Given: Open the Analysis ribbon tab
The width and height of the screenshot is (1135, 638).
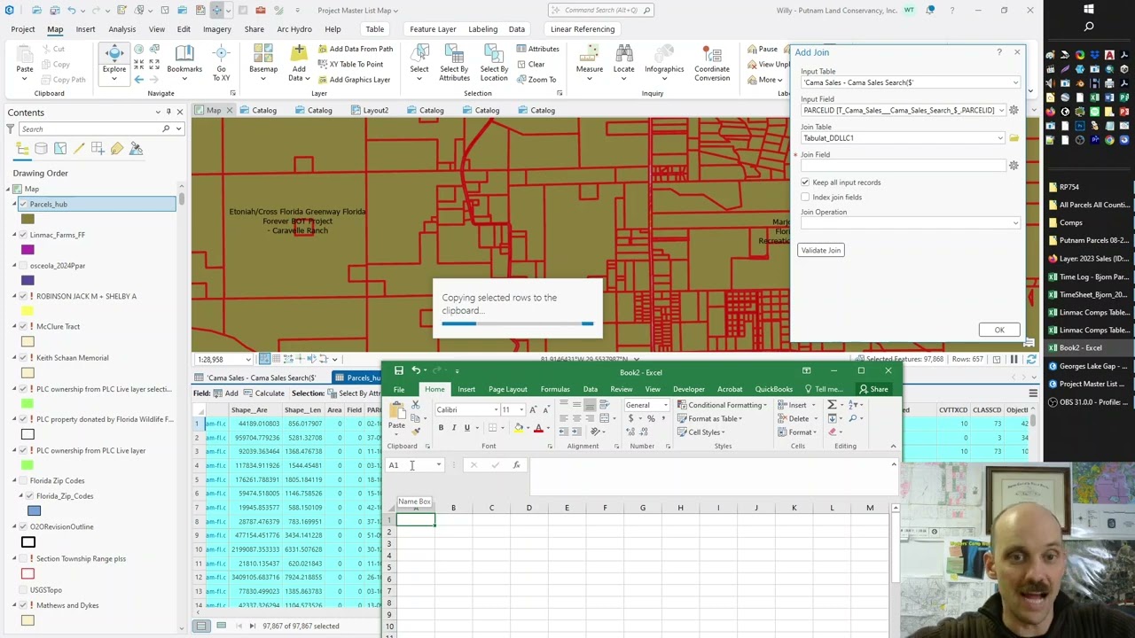Looking at the screenshot, I should pyautogui.click(x=121, y=29).
